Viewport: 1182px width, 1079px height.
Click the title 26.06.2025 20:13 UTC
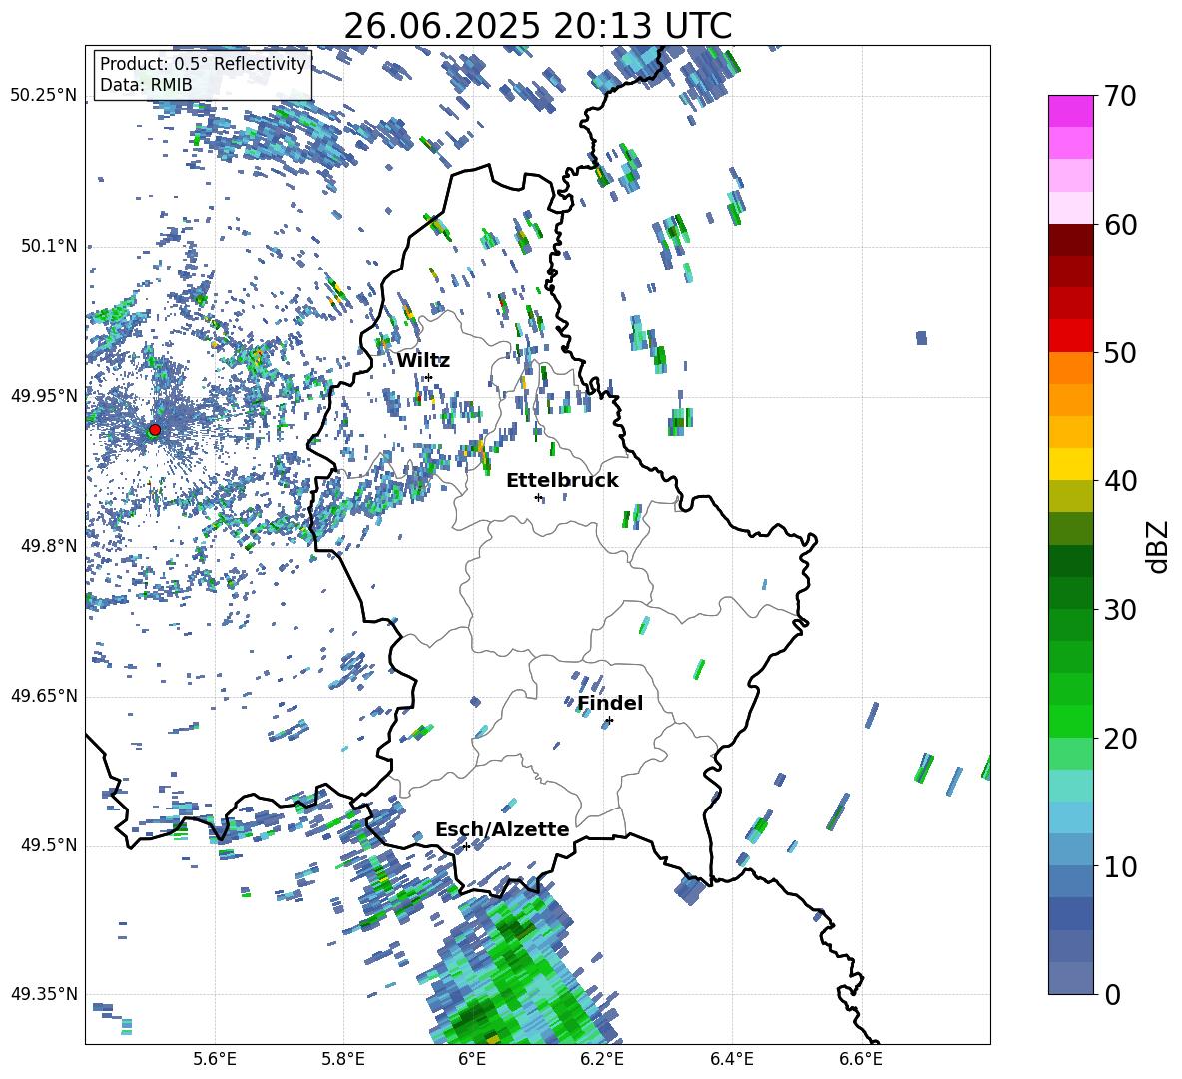537,26
